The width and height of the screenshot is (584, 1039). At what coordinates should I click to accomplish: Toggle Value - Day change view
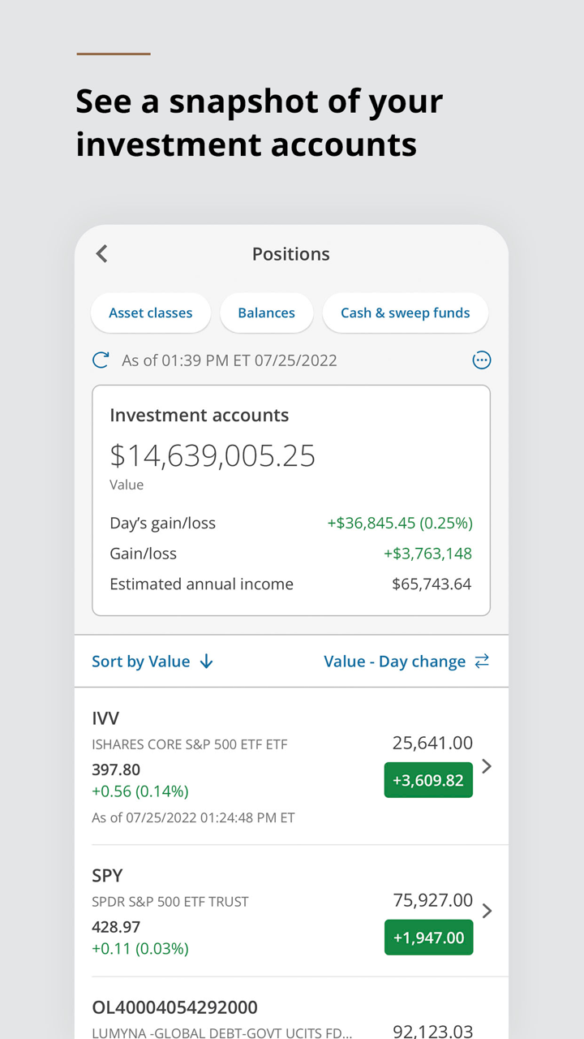394,662
